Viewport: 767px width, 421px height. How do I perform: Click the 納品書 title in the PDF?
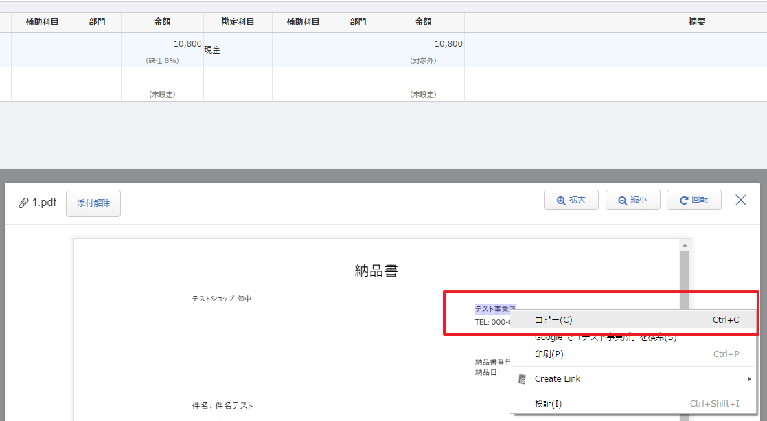376,271
